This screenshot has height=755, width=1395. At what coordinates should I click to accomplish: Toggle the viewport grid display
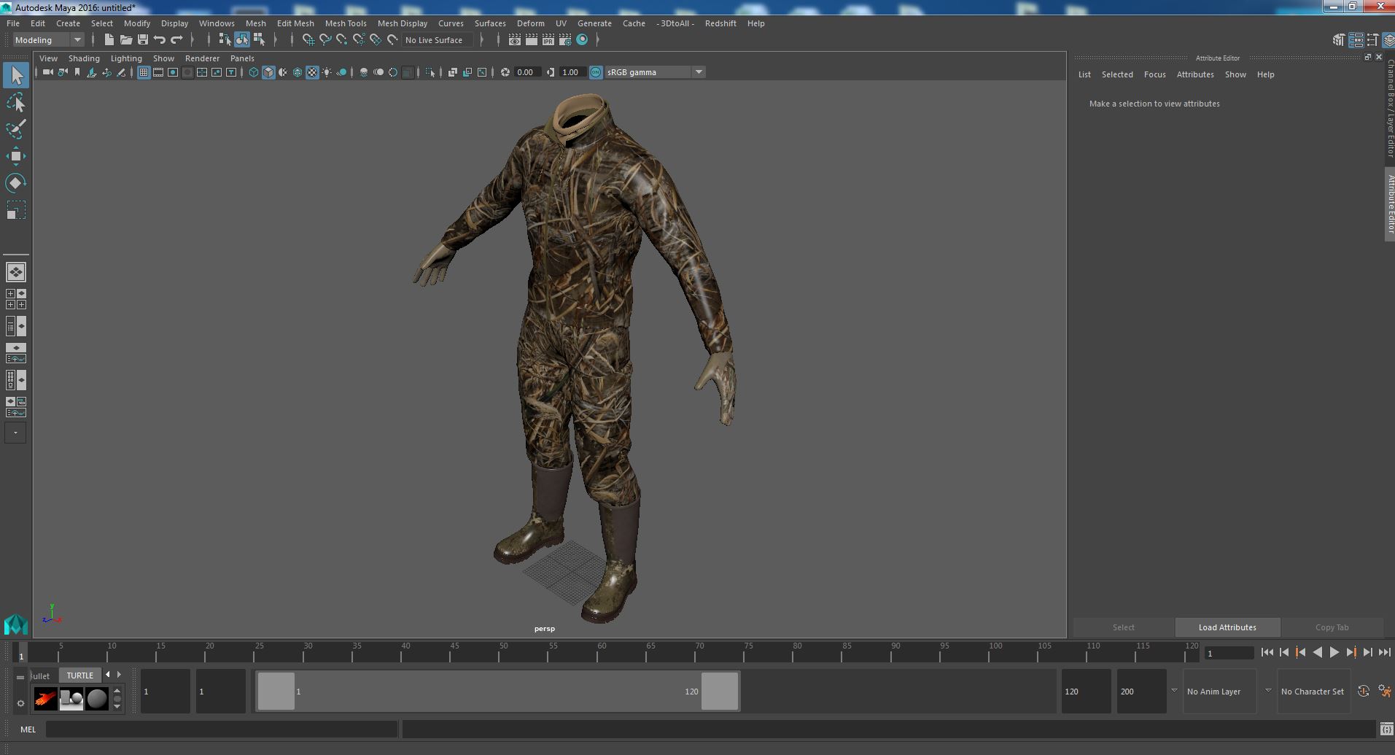[144, 72]
